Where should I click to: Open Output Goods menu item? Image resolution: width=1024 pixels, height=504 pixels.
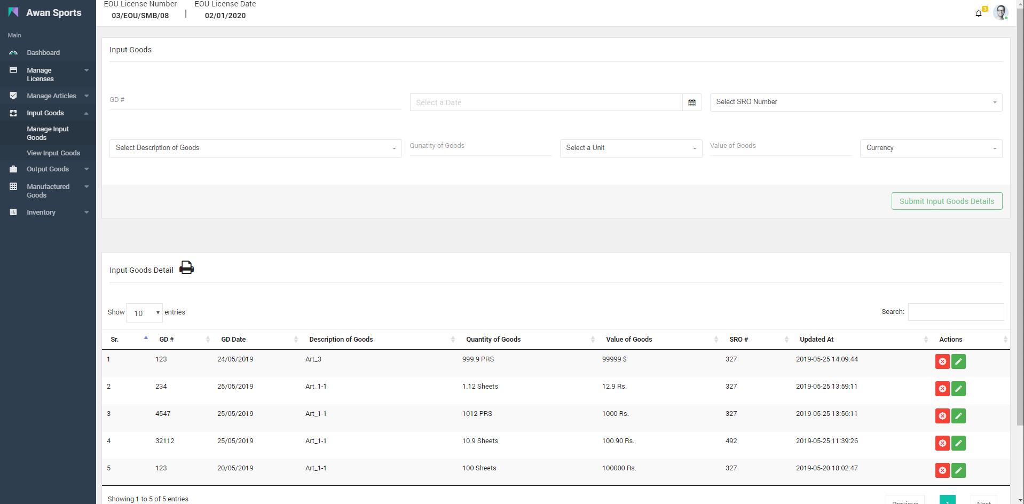48,169
